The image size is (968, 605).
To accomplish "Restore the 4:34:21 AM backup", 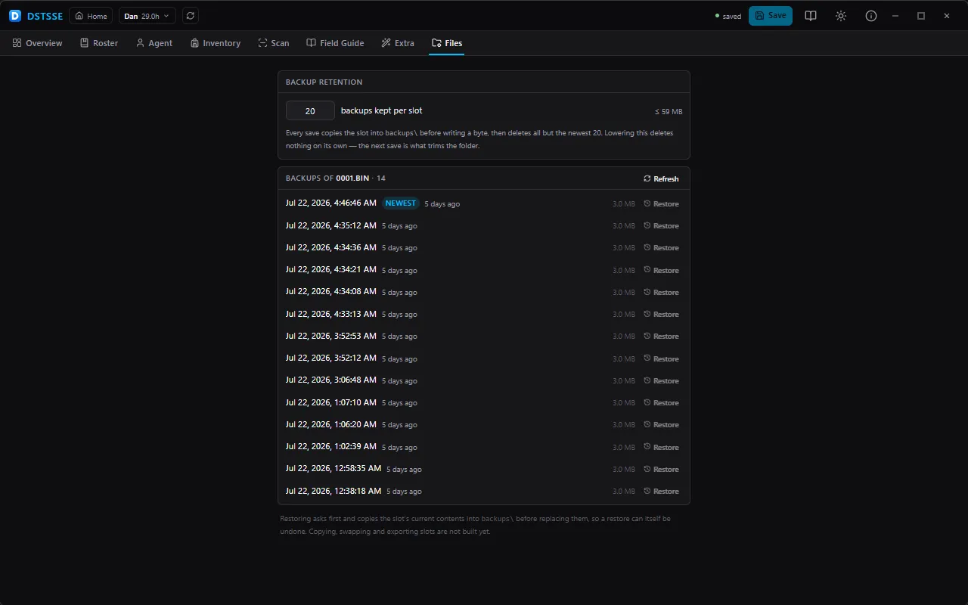I will click(661, 270).
